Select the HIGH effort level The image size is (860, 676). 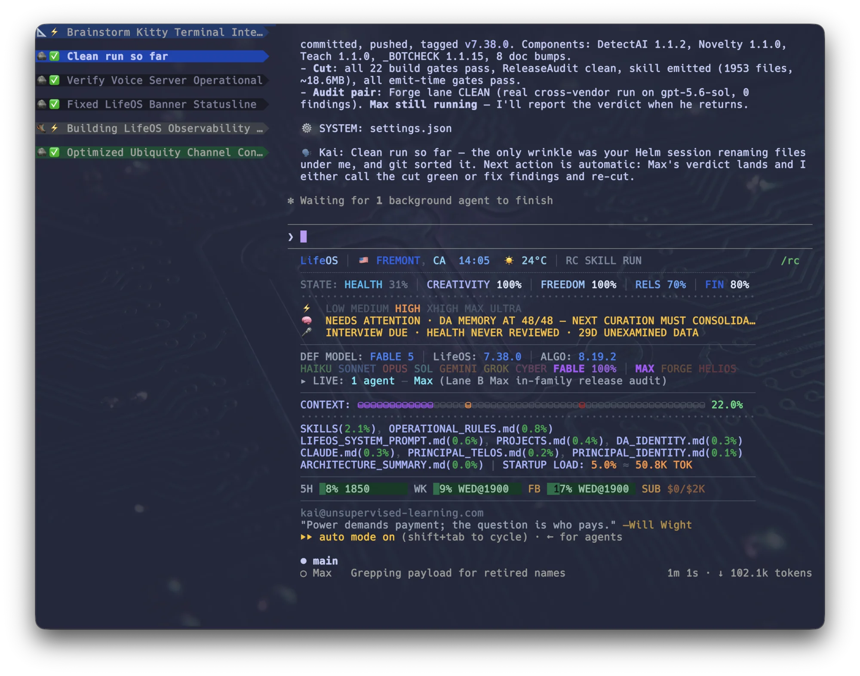(408, 309)
